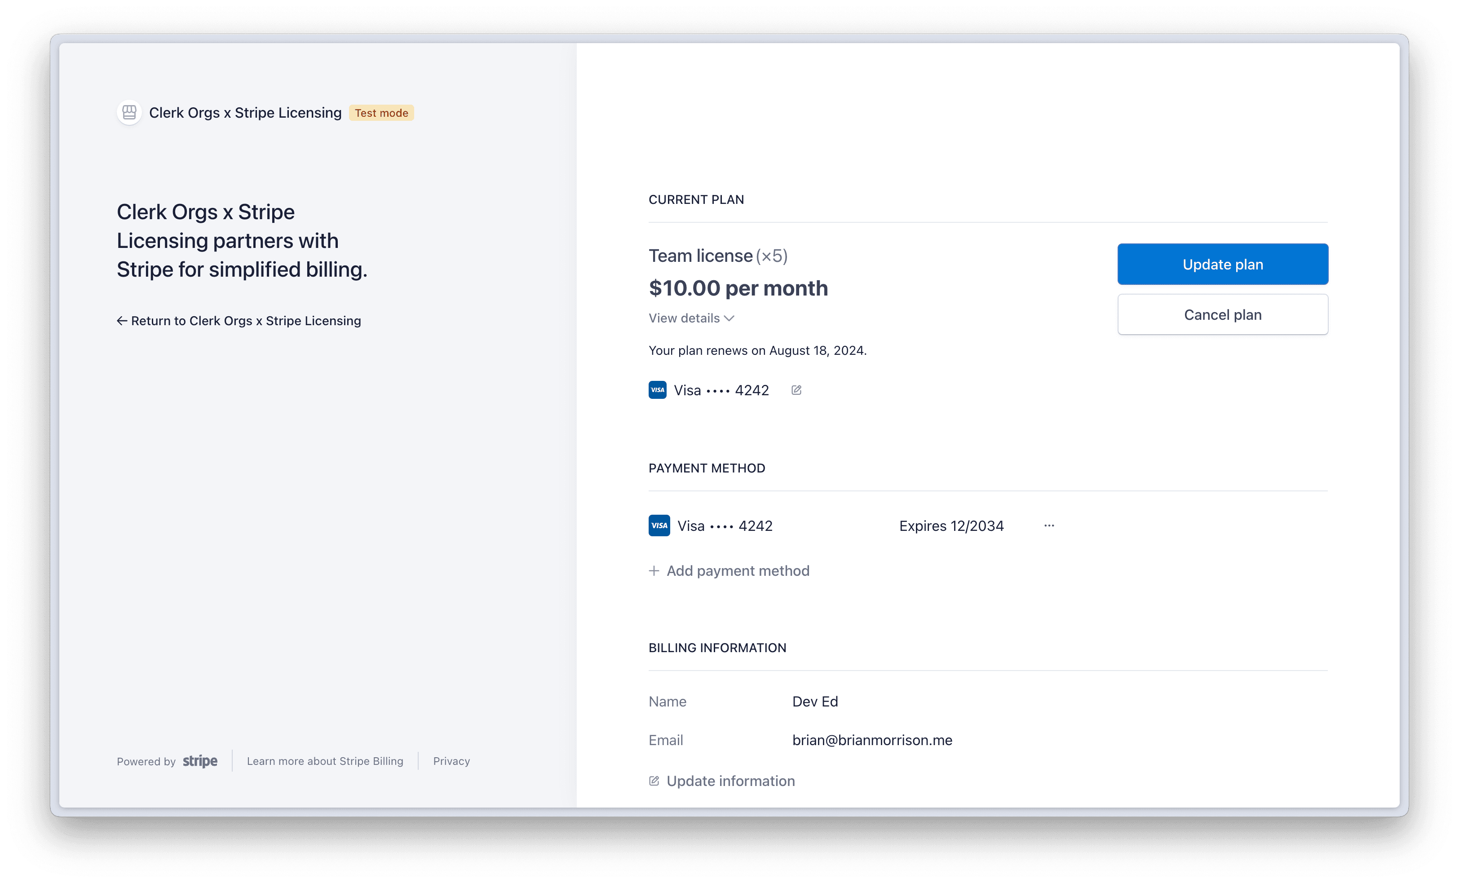Open the Privacy link in the footer
1459x883 pixels.
[451, 762]
